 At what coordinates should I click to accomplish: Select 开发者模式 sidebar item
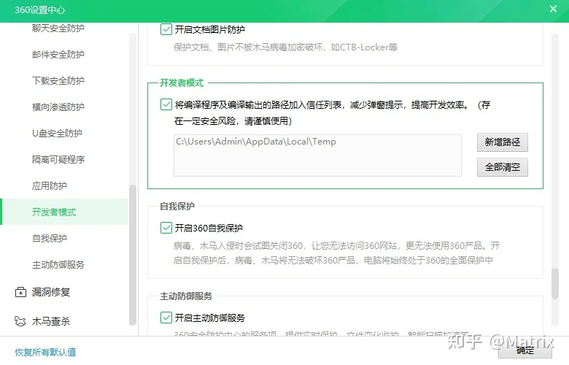pyautogui.click(x=64, y=212)
